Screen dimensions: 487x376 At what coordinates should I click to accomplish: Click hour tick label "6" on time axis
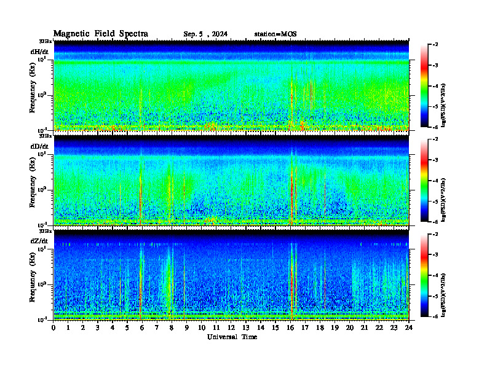pos(142,327)
